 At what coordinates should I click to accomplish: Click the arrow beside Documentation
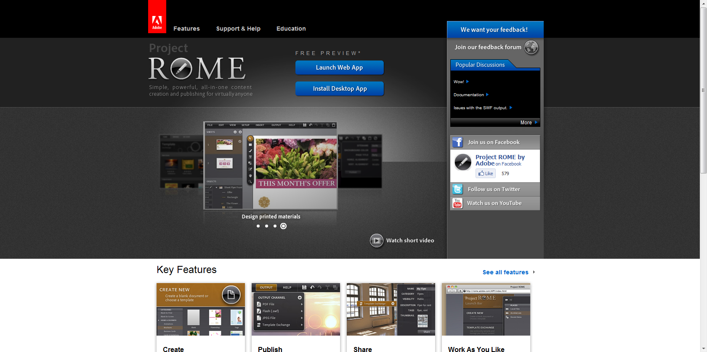487,95
